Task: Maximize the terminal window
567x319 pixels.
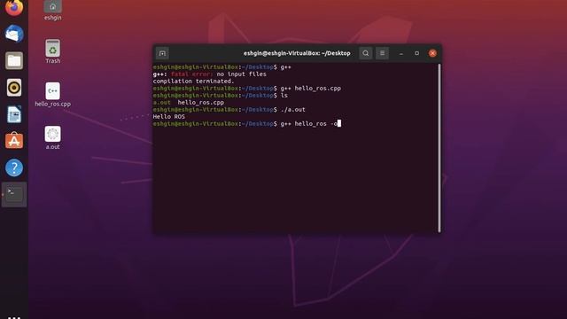Action: point(417,53)
